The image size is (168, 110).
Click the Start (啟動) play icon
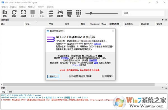click(42, 13)
